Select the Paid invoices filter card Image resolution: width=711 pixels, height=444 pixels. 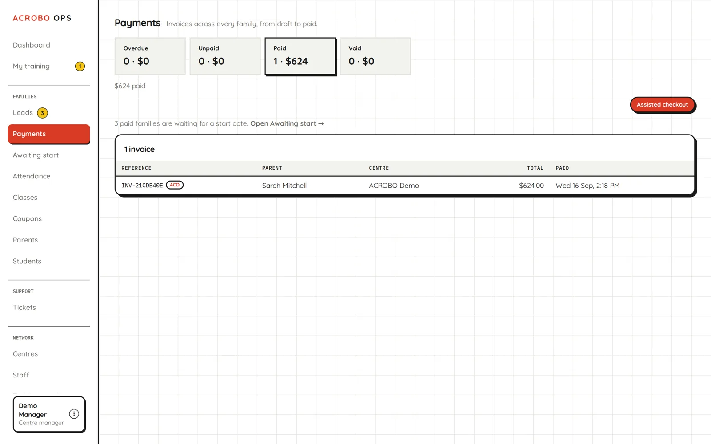tap(300, 56)
